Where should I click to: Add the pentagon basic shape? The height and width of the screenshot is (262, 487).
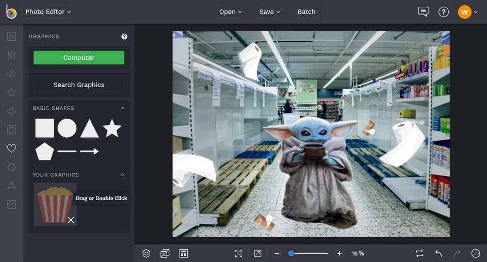pos(44,152)
